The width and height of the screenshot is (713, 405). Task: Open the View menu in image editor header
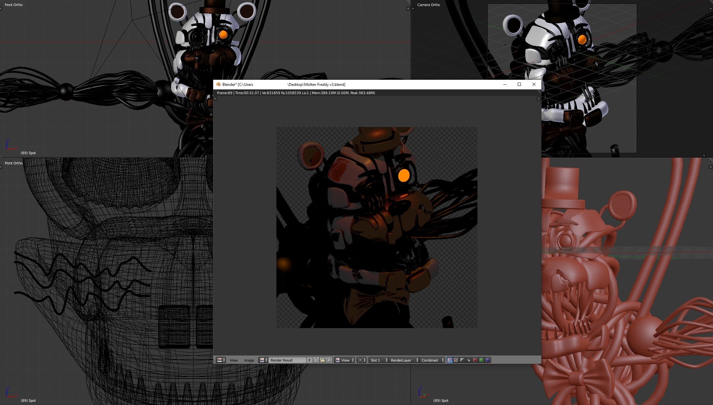pyautogui.click(x=234, y=360)
